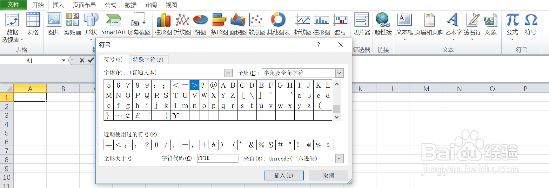The width and height of the screenshot is (549, 188).
Task: Insert a Column sparkline
Action: tap(321, 24)
